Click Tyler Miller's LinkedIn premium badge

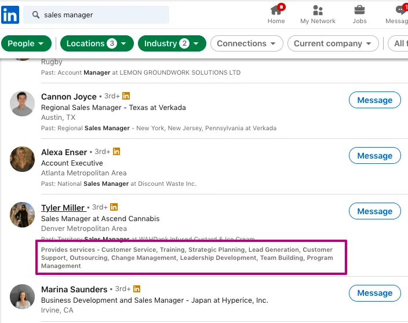pyautogui.click(x=114, y=207)
